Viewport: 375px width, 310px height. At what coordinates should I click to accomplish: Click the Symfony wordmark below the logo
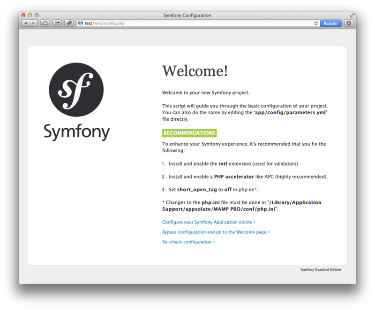76,132
